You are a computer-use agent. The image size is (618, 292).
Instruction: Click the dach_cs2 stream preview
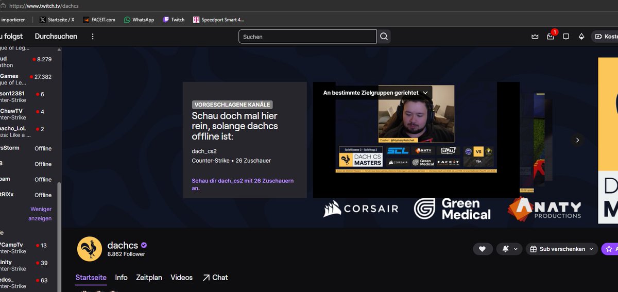(x=416, y=140)
